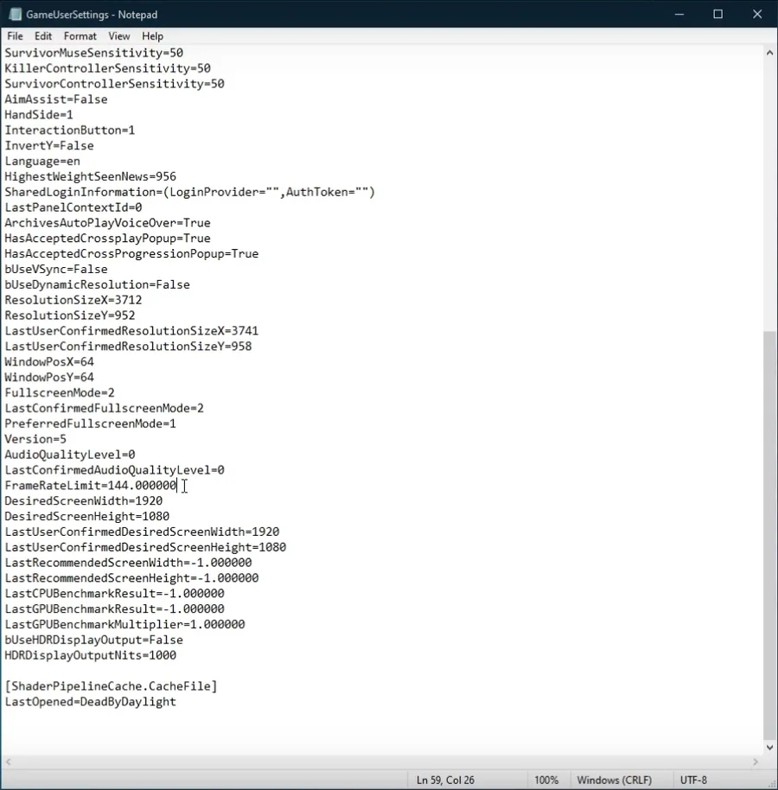This screenshot has height=790, width=778.
Task: Click the WindowPosX=64 line
Action: (x=49, y=362)
